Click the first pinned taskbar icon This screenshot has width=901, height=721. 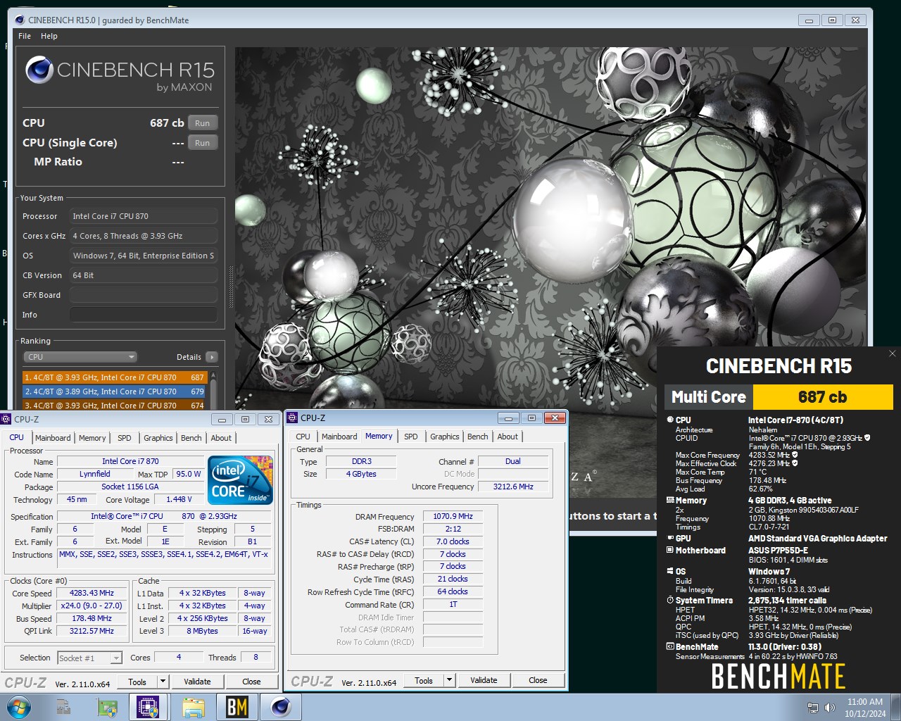click(x=64, y=707)
